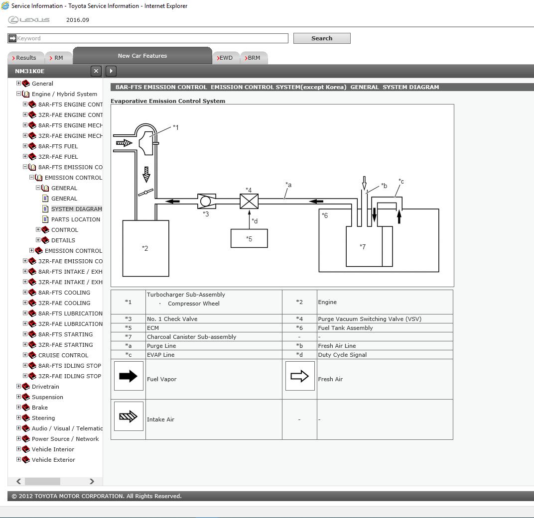
Task: Click the Fuel Vapor black arrow legend icon
Action: pyautogui.click(x=129, y=376)
